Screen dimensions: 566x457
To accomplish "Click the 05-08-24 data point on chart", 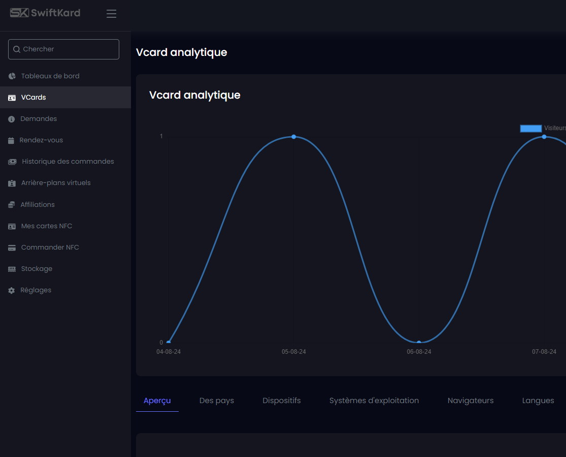I will pos(294,137).
